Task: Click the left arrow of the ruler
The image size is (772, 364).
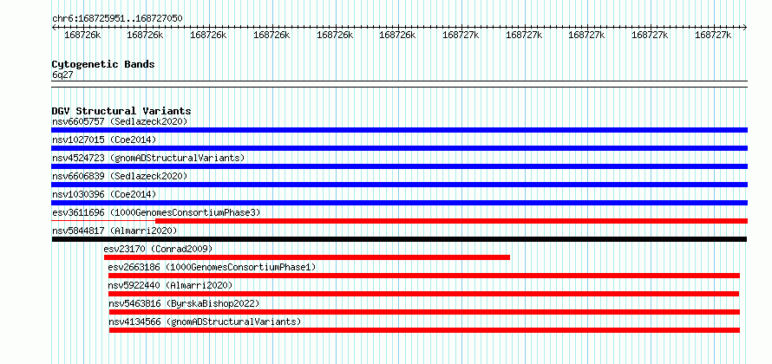Action: (54, 28)
